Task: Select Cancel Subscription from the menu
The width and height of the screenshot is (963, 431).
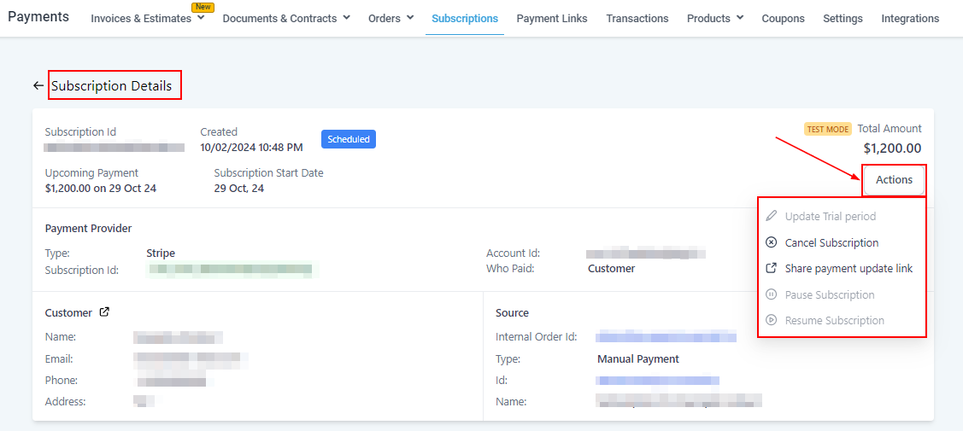Action: tap(831, 242)
